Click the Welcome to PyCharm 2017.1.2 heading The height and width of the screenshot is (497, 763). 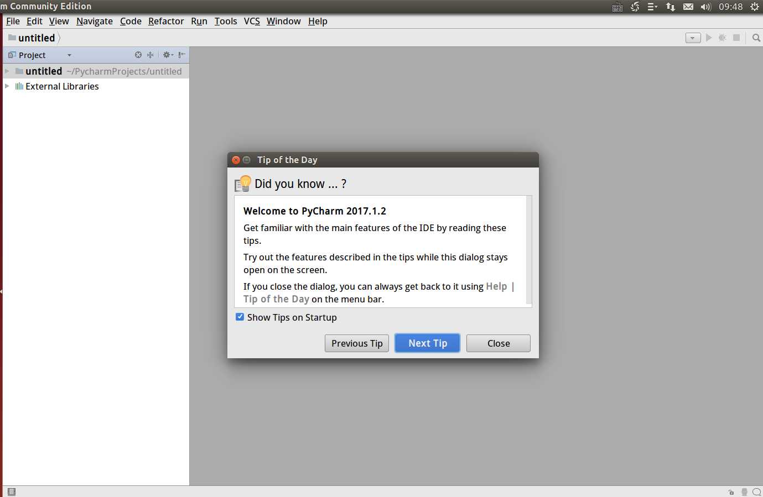315,211
